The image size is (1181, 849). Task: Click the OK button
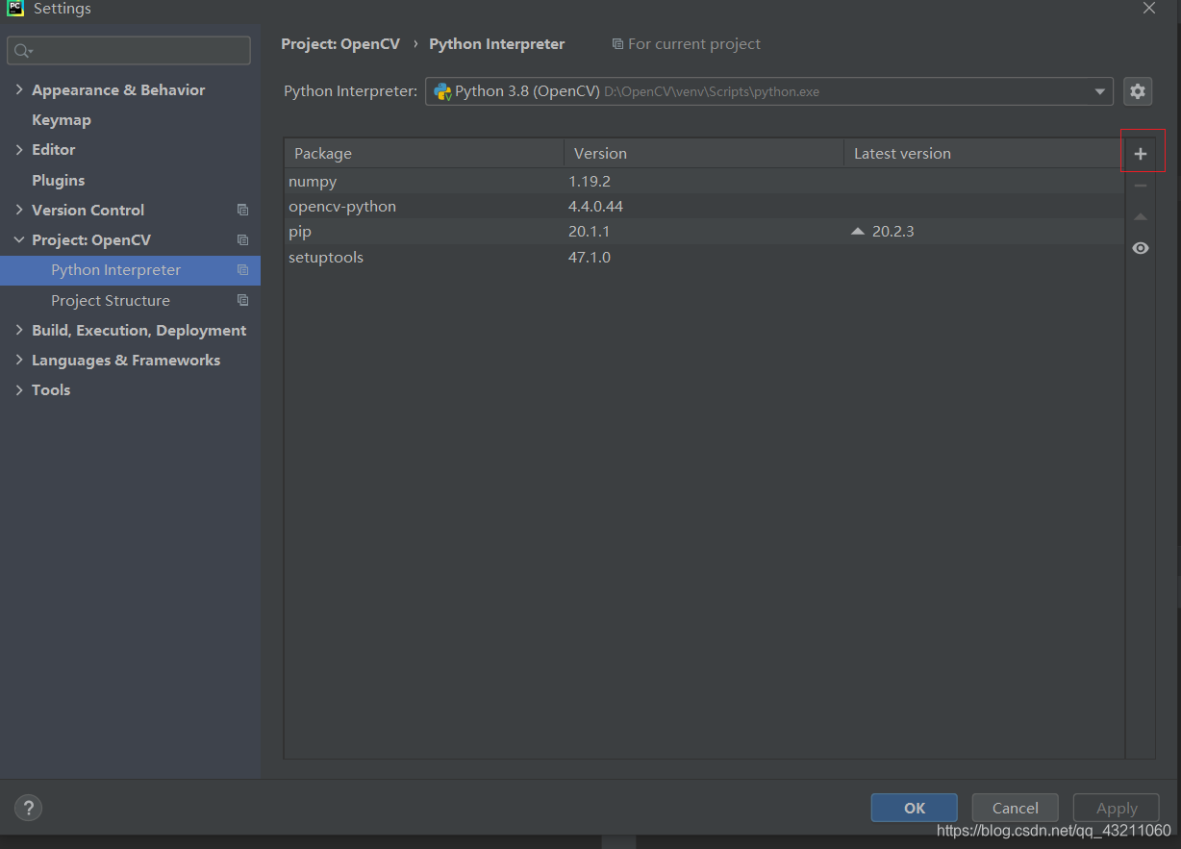(914, 808)
